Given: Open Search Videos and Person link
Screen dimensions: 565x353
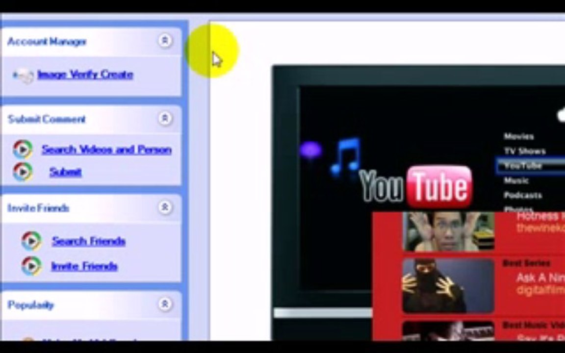Looking at the screenshot, I should click(x=106, y=150).
